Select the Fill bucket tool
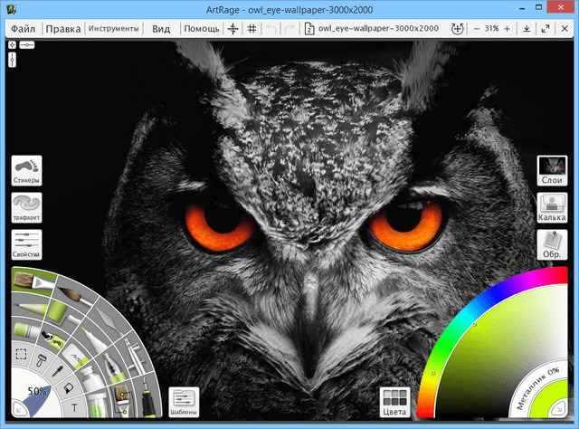Screen dimensions: 579x429 click(x=69, y=388)
